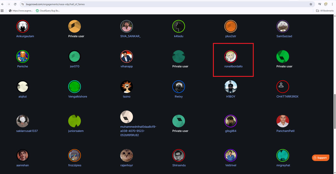336x174 pixels.
Task: Click the SamSazzad username
Action: pos(284,36)
